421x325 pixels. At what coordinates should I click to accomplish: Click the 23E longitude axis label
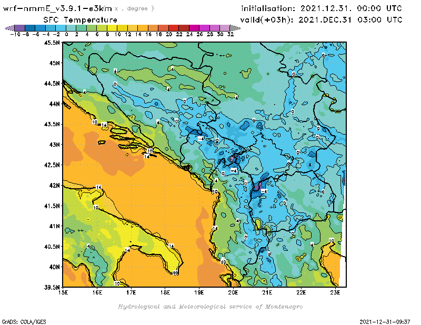tap(335, 292)
